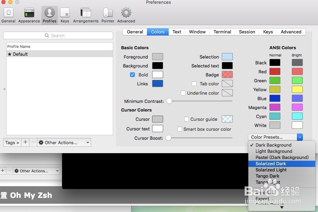Enable the Cursor guide checkbox
The width and height of the screenshot is (318, 212).
pos(186,119)
